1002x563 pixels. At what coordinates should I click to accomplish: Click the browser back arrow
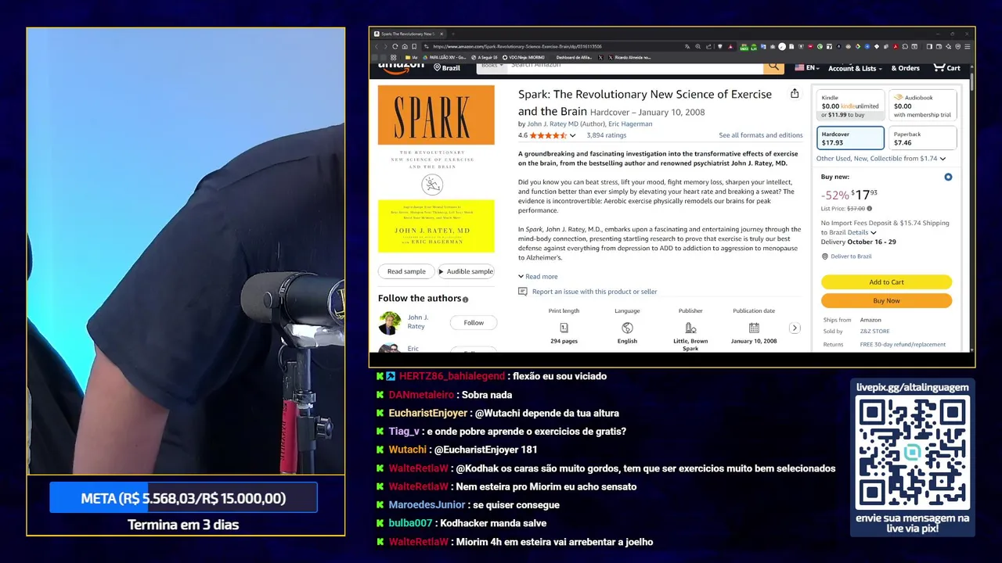[376, 46]
